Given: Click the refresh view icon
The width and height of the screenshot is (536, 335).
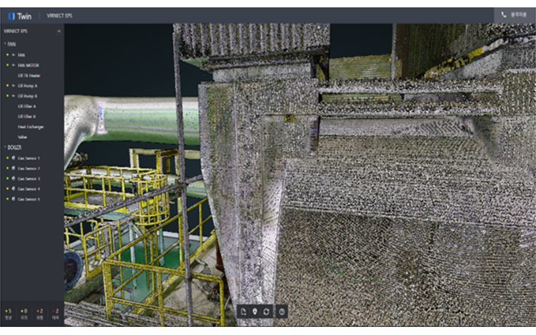Looking at the screenshot, I should click(x=266, y=312).
